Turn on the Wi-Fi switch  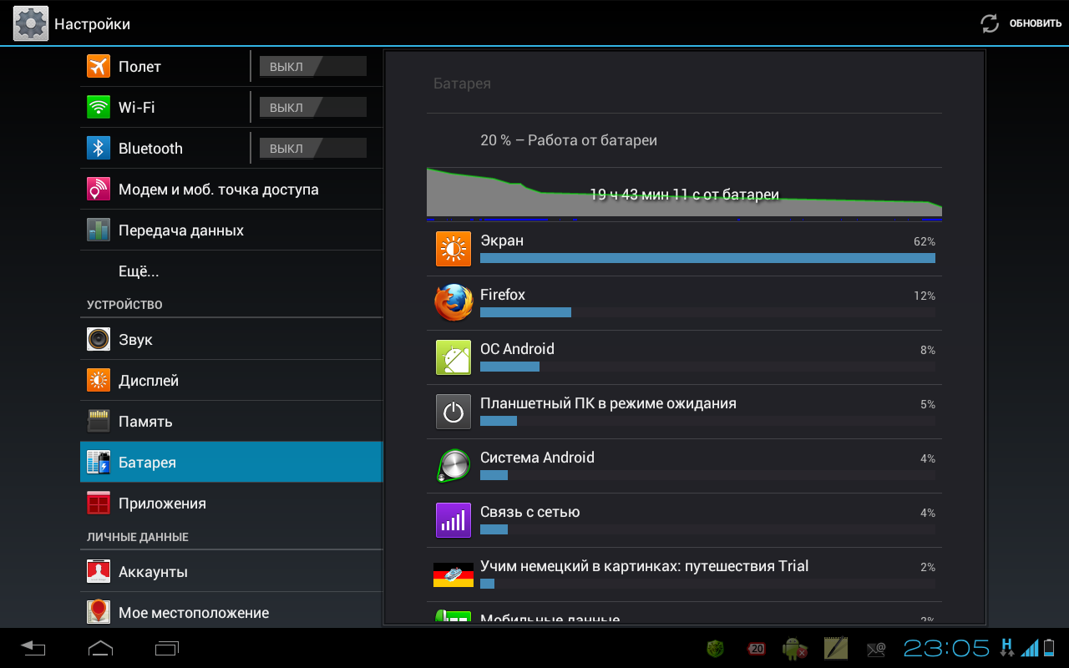click(313, 107)
